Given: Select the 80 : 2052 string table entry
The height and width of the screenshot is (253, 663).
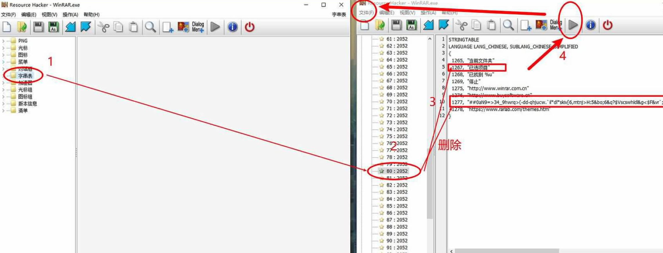Looking at the screenshot, I should pos(397,171).
